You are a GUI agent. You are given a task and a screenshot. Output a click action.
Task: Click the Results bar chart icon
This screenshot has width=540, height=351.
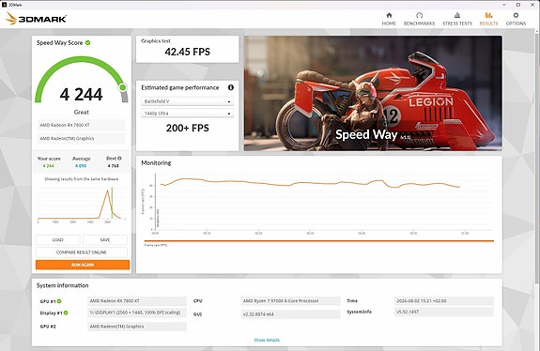488,15
